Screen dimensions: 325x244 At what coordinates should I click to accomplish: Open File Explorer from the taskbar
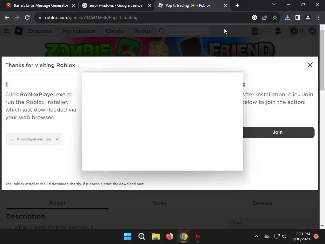click(x=156, y=236)
